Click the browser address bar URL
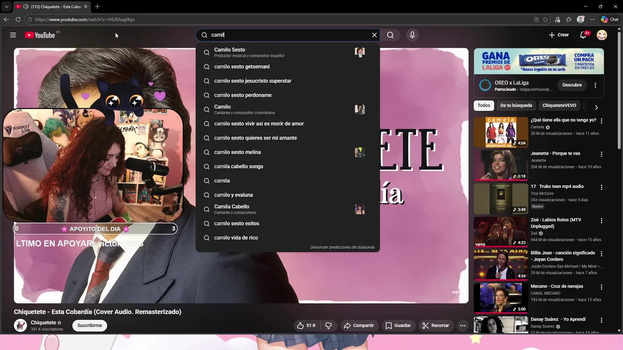 (85, 19)
